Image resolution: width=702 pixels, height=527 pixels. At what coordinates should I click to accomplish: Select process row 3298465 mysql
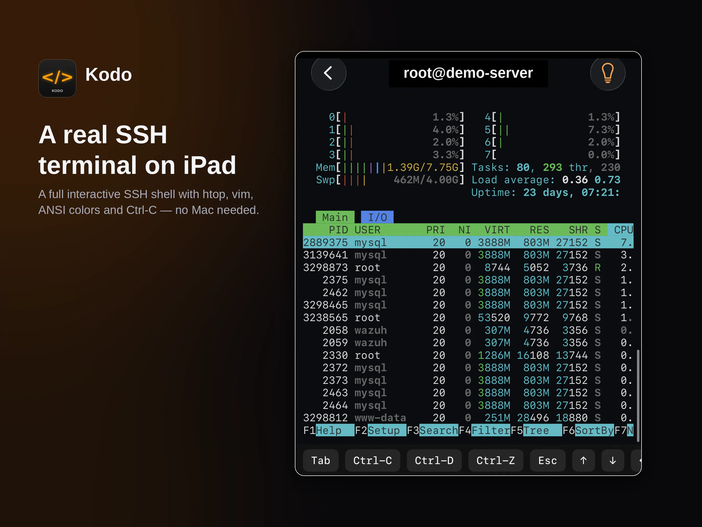pyautogui.click(x=468, y=305)
